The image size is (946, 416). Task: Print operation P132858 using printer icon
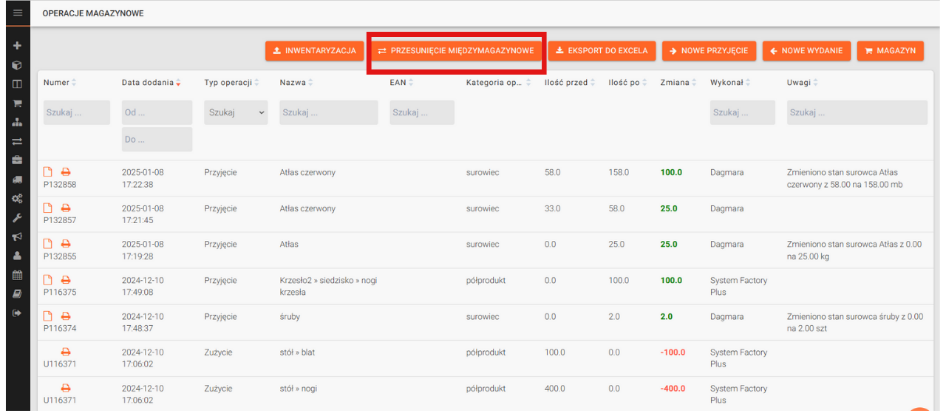[66, 172]
